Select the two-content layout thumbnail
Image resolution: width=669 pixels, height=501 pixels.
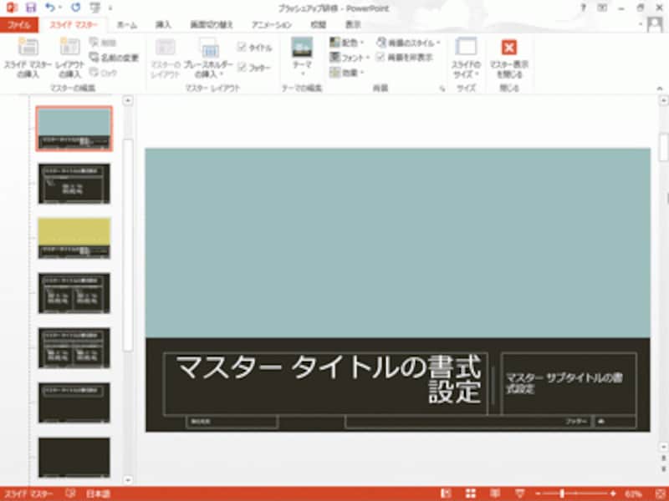click(x=74, y=293)
